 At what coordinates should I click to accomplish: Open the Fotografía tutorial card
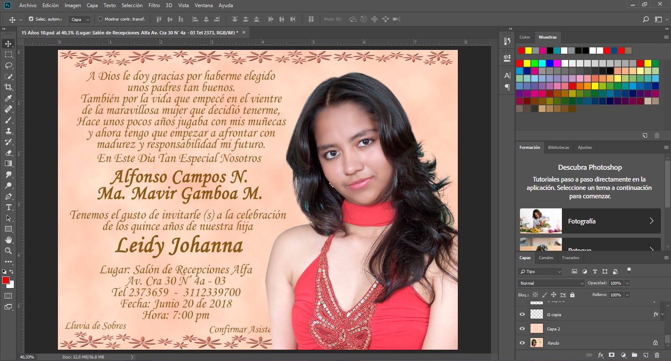point(590,221)
